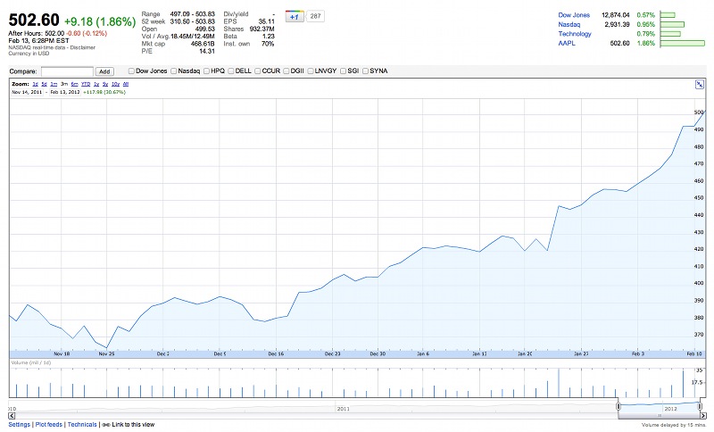Open the Technicals link
The width and height of the screenshot is (714, 432).
82,425
